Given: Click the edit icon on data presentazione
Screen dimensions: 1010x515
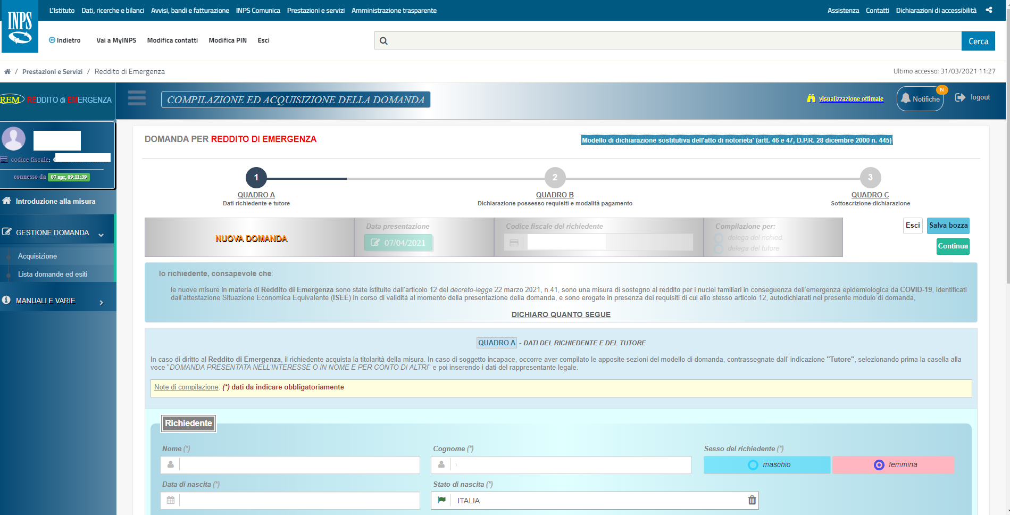Looking at the screenshot, I should [x=375, y=243].
